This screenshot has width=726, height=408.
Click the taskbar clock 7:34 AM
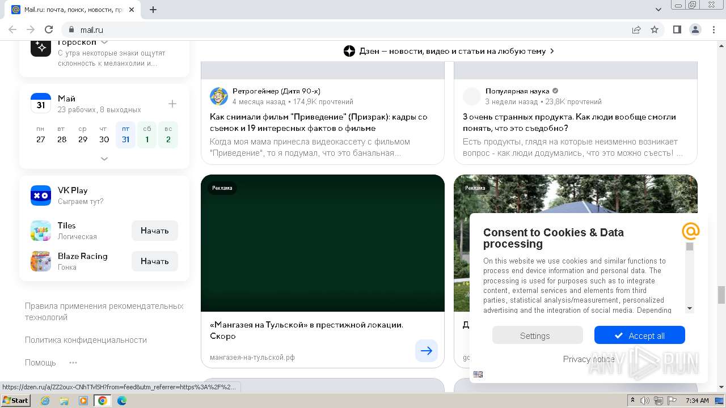pyautogui.click(x=697, y=401)
